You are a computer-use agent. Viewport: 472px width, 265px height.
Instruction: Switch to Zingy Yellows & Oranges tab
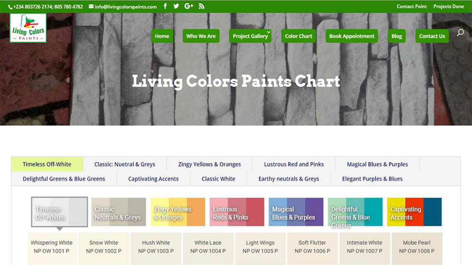tap(209, 164)
